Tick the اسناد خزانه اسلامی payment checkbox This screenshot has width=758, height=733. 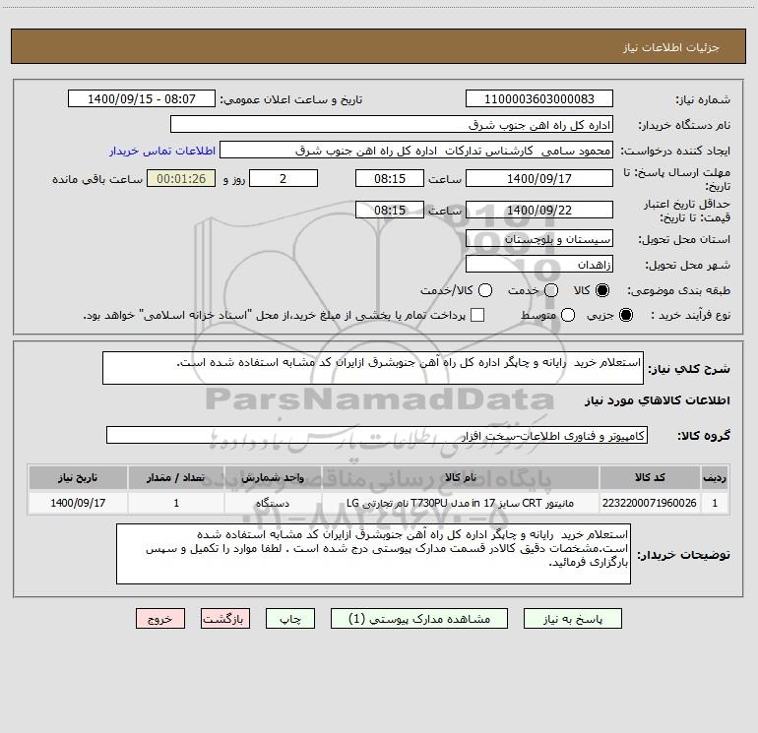click(x=477, y=315)
